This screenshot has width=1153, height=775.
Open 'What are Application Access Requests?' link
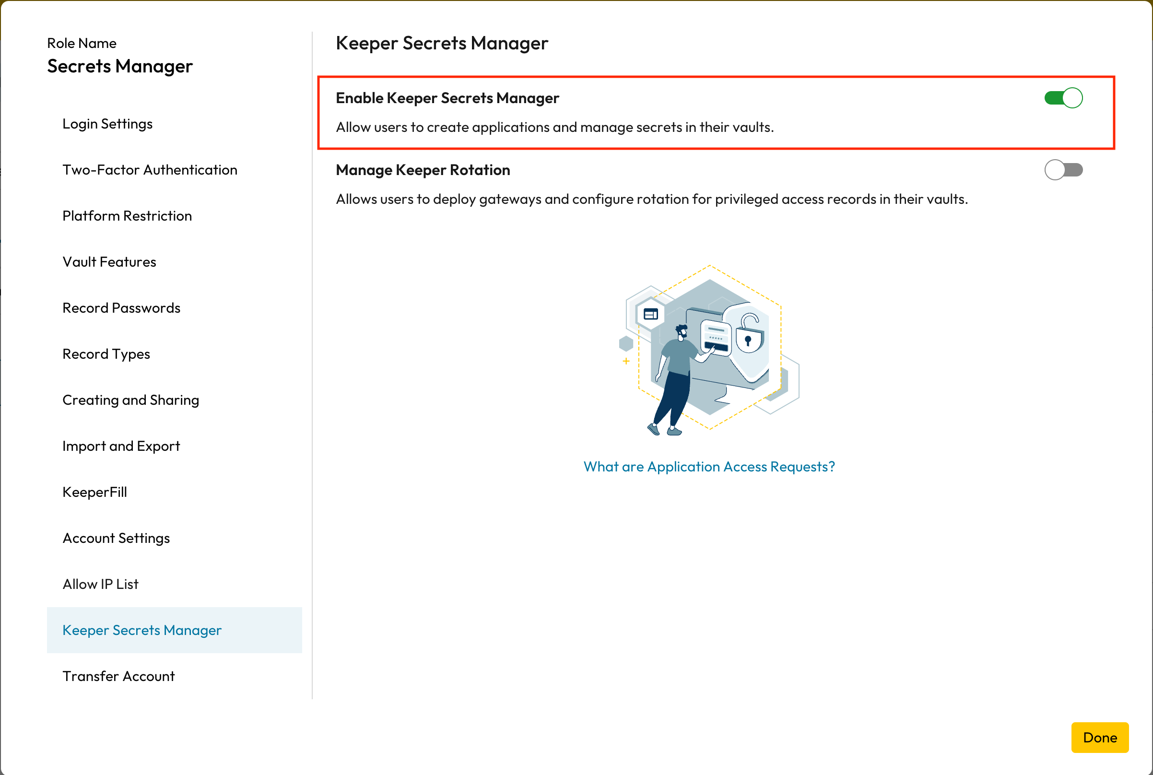pyautogui.click(x=709, y=467)
